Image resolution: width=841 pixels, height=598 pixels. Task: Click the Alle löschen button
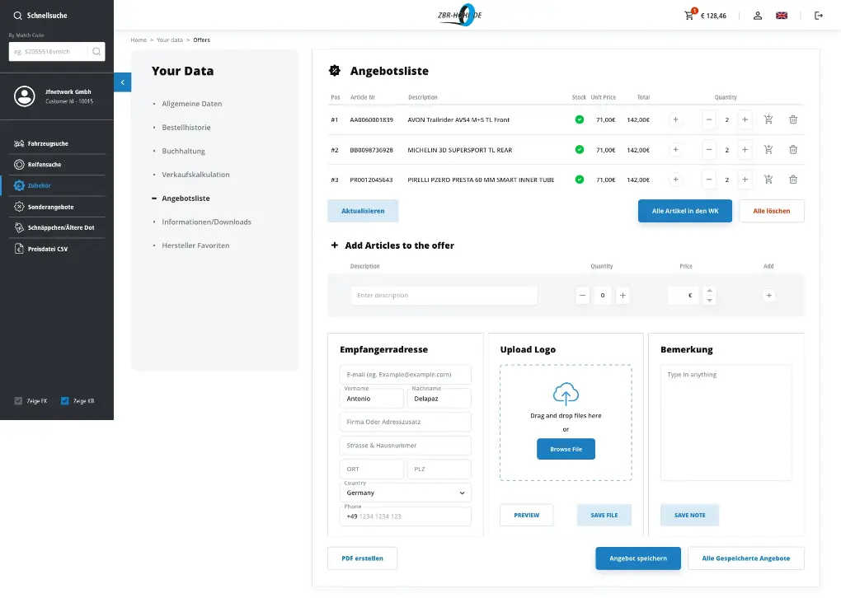(x=771, y=211)
